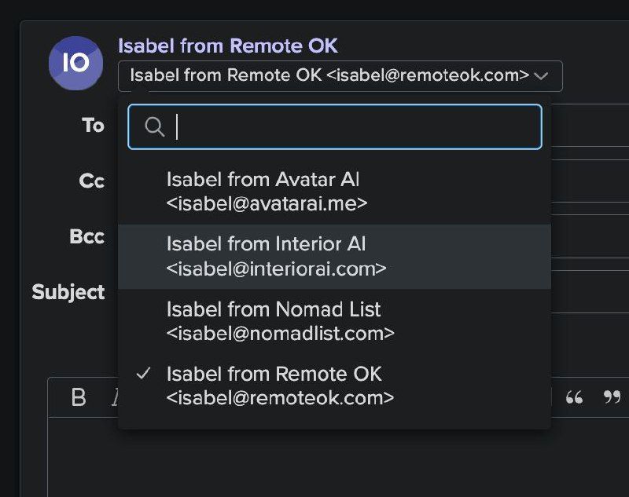
Task: Click the Subject field label
Action: coord(68,293)
